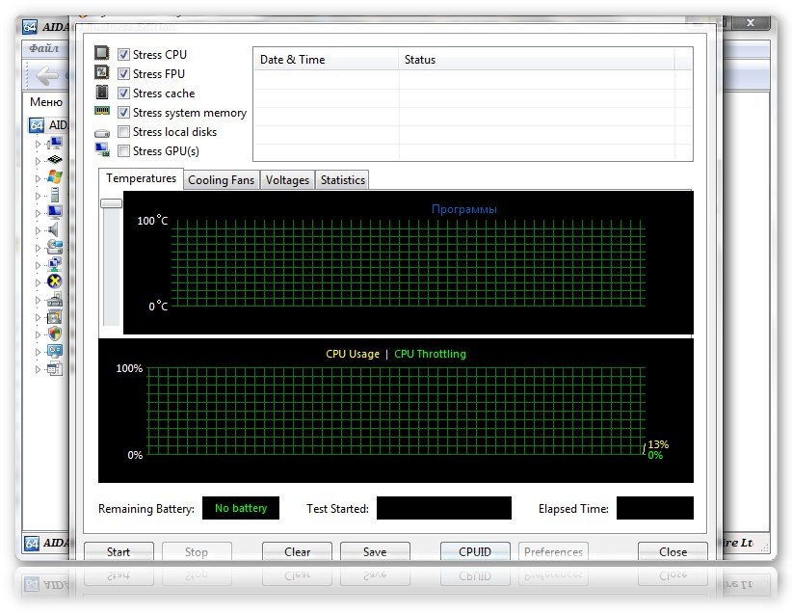Expand the Server node arrow in the tree
This screenshot has height=614, width=792.
pos(38,196)
